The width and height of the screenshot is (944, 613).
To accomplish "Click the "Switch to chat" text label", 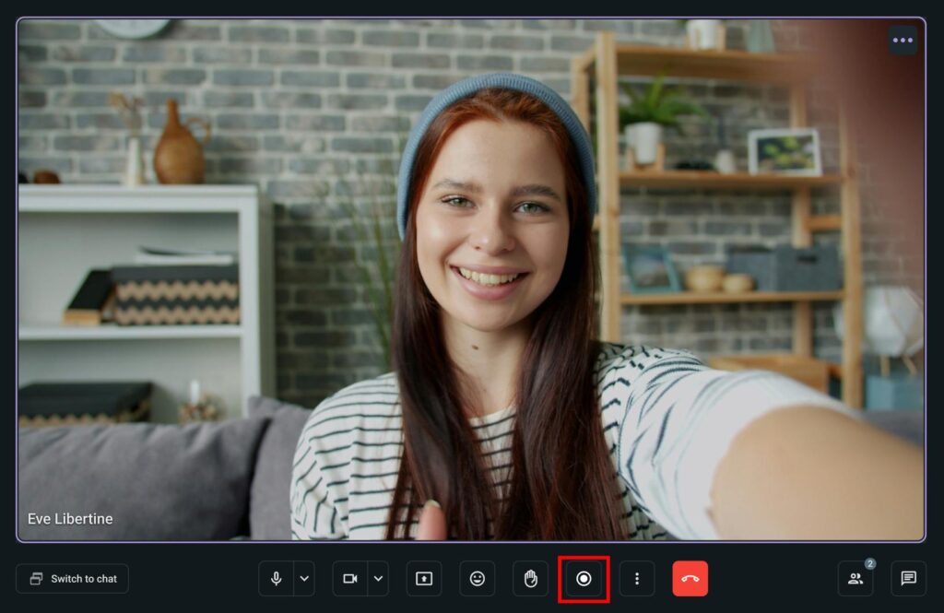I will click(x=84, y=579).
